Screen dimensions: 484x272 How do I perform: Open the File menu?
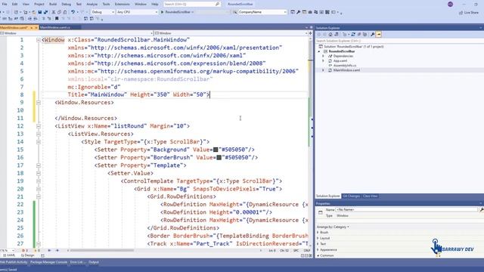point(5,5)
